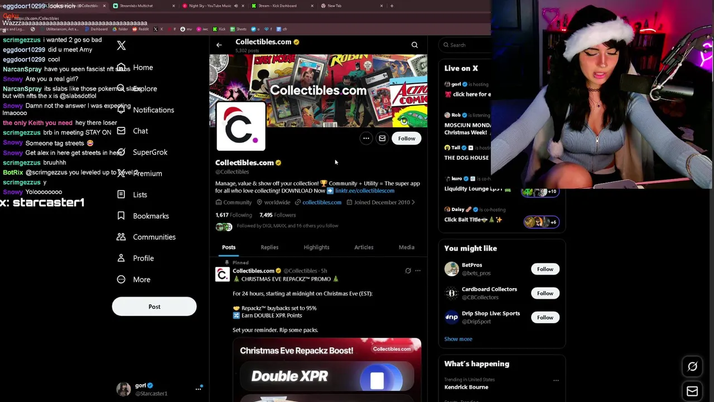Open SuperGrok in the sidebar
This screenshot has width=714, height=402.
click(150, 152)
